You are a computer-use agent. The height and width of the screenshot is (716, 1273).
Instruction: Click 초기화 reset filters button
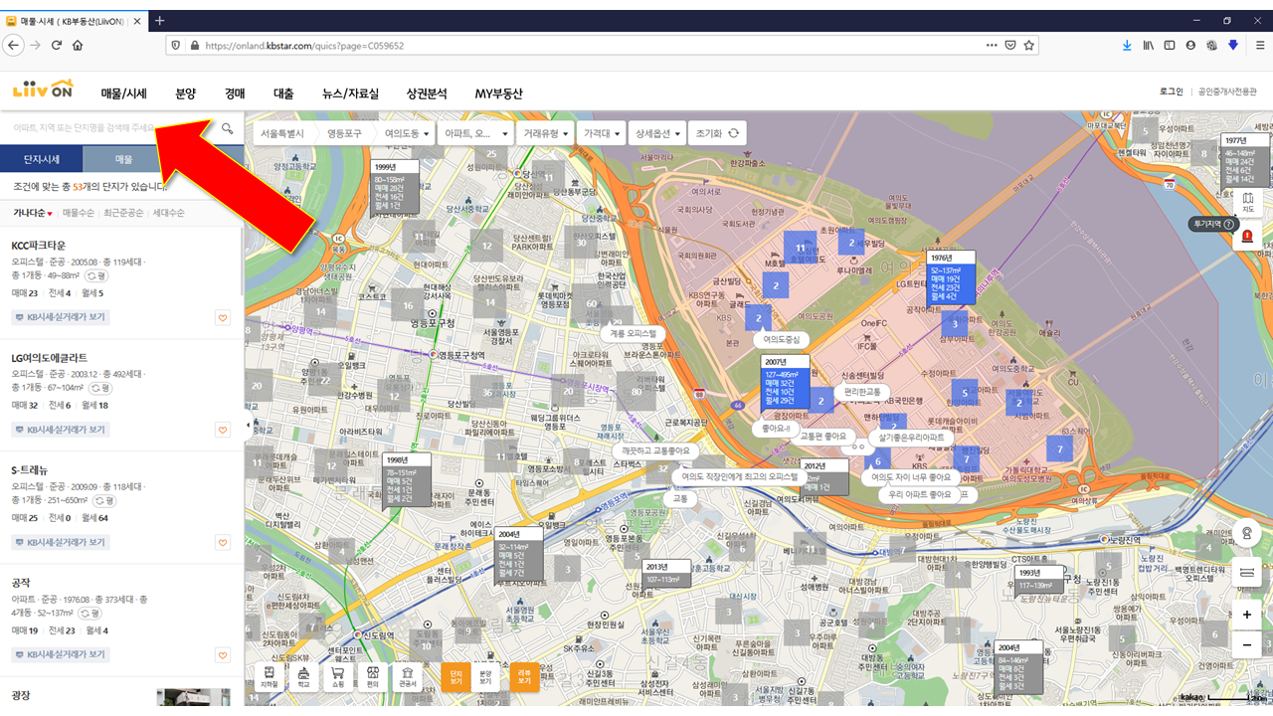(x=717, y=132)
